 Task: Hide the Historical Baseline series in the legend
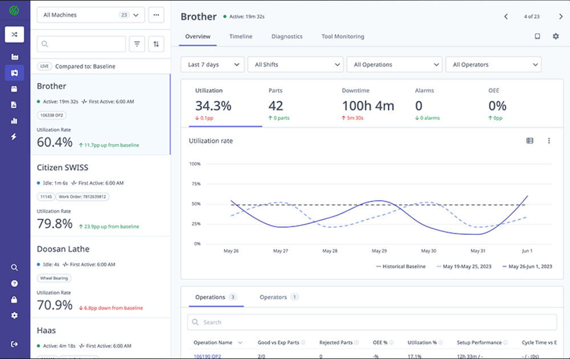tap(403, 266)
